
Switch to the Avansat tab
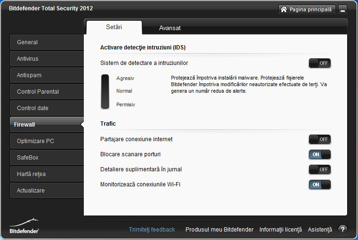170,28
